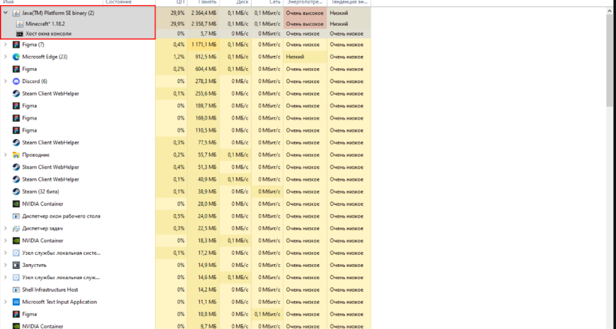Click the Хост окна консоли icon
616x329 pixels.
click(20, 33)
